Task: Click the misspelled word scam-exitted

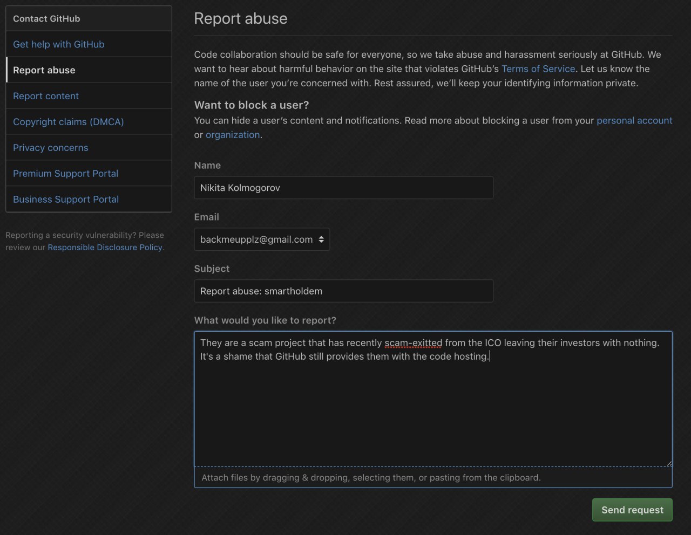Action: (414, 343)
